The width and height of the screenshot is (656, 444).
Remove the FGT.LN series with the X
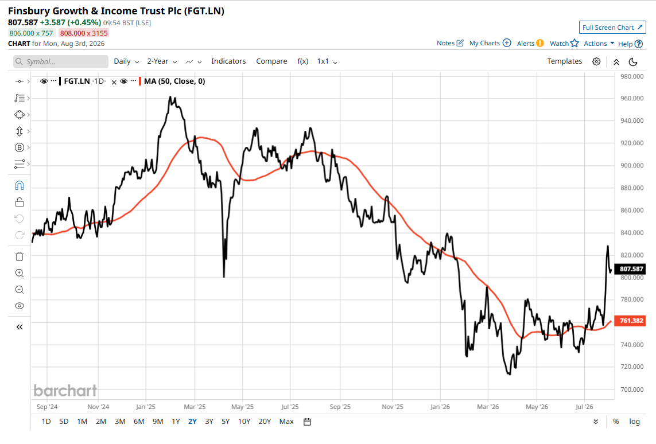(114, 83)
